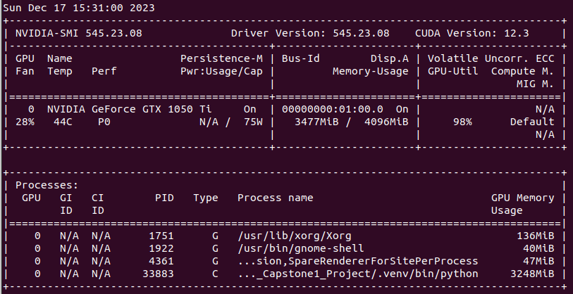The height and width of the screenshot is (294, 573).
Task: Click the .venv/bin/python process name
Action: pyautogui.click(x=359, y=274)
